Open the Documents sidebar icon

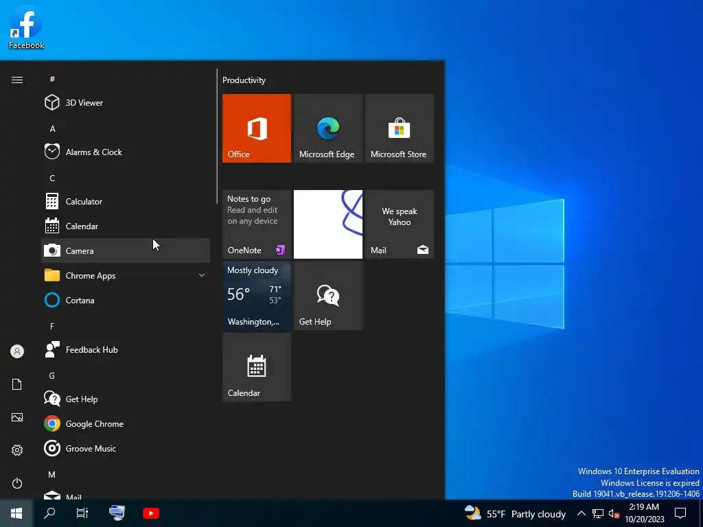17,384
